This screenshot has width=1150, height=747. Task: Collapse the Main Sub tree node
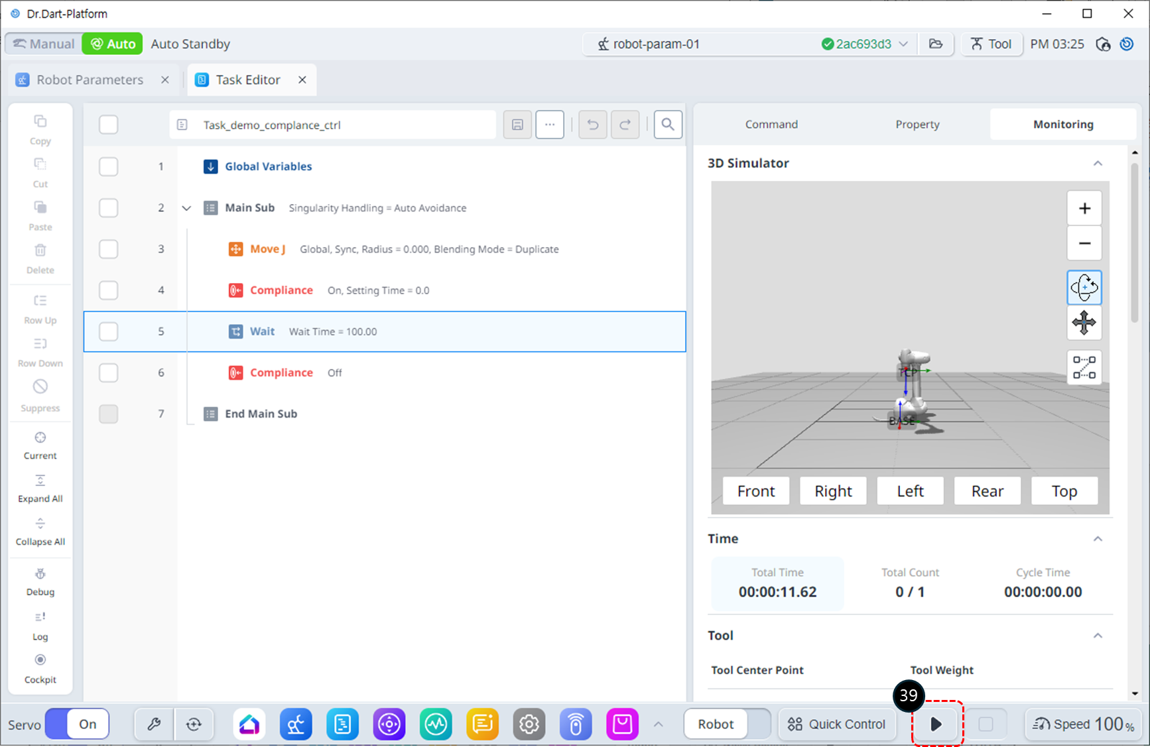(x=186, y=208)
